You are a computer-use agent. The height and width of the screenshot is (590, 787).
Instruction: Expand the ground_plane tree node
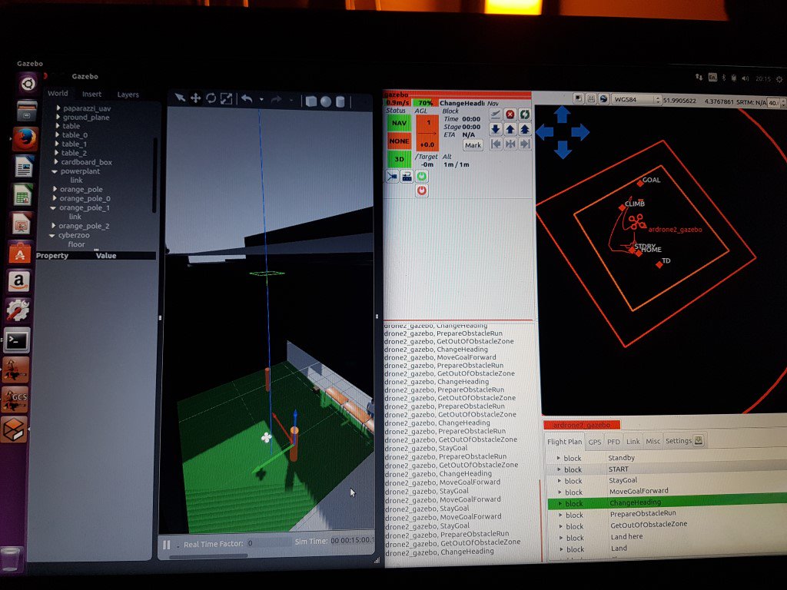58,117
